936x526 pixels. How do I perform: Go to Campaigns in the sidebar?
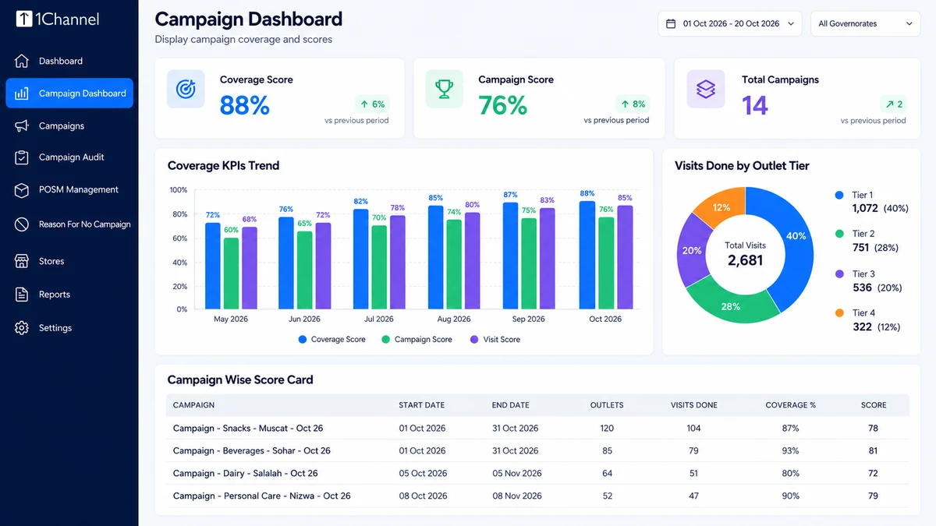click(62, 125)
